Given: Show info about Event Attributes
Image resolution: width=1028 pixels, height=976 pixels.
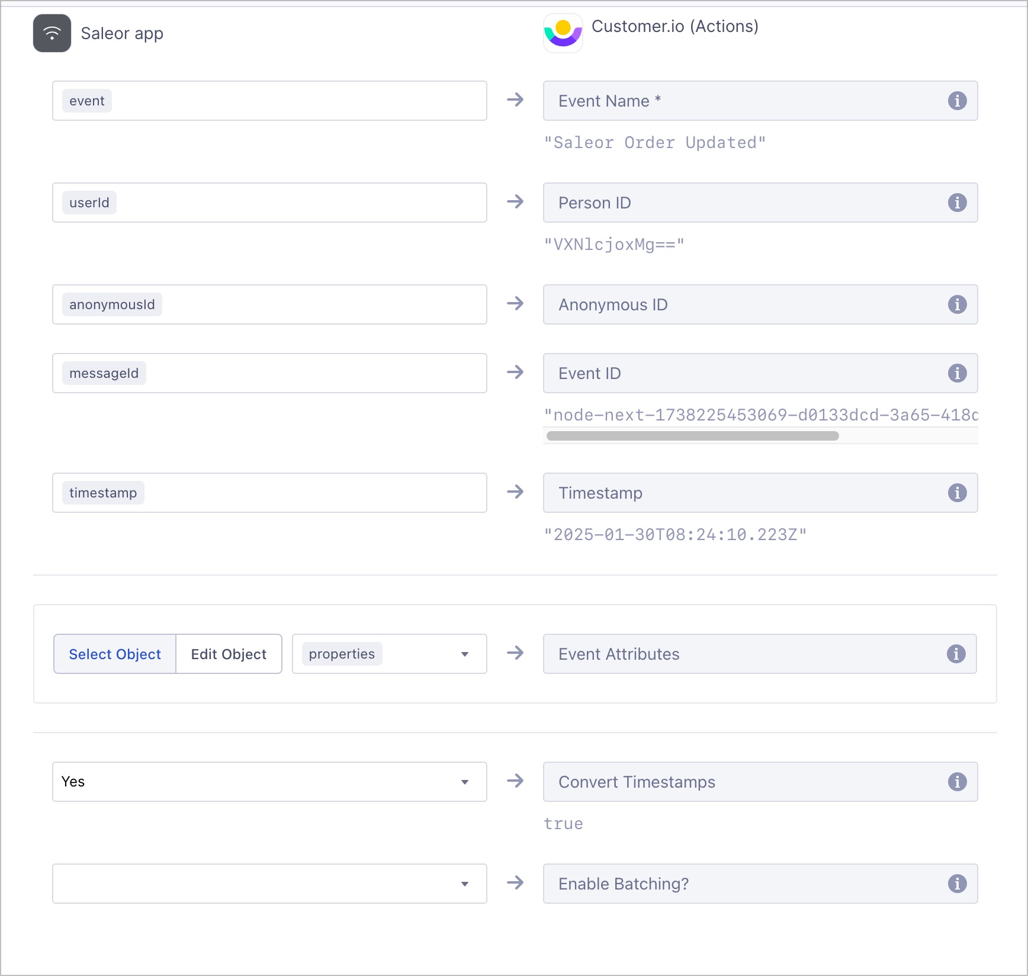Looking at the screenshot, I should click(956, 654).
